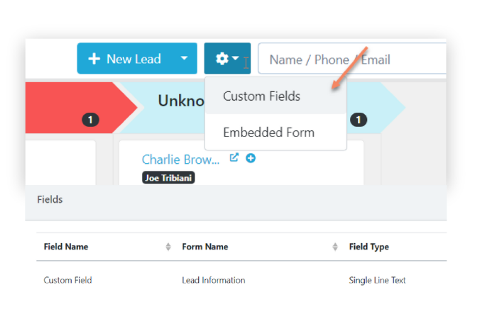Sort by Form Name using sort arrows
Viewport: 492px width, 331px height.
pos(335,247)
